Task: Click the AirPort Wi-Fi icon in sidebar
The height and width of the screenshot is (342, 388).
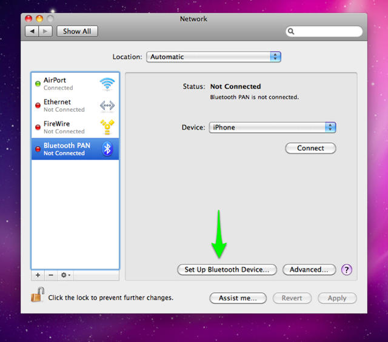Action: click(107, 84)
